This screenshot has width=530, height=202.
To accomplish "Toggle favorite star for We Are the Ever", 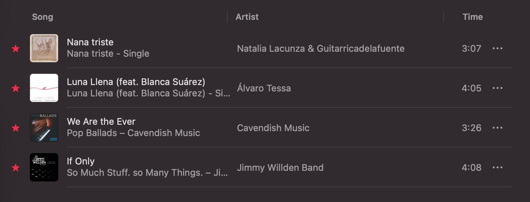I will coord(16,128).
